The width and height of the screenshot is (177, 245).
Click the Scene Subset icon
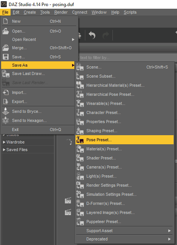click(80, 76)
